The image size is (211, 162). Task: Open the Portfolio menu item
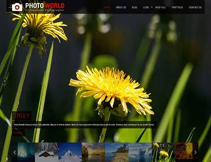pyautogui.click(x=177, y=7)
